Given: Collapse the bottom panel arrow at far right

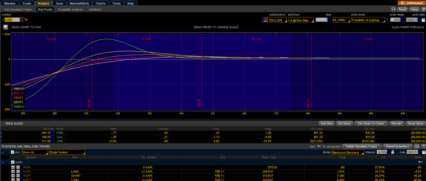Looking at the screenshot, I should [423, 146].
